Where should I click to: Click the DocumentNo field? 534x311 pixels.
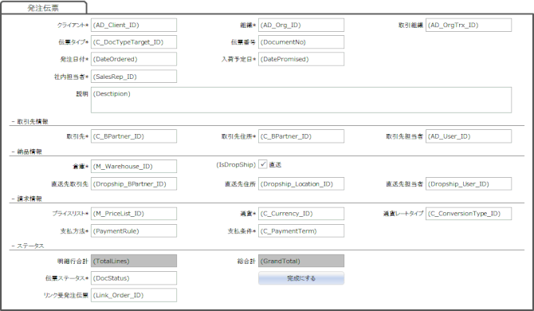point(301,42)
